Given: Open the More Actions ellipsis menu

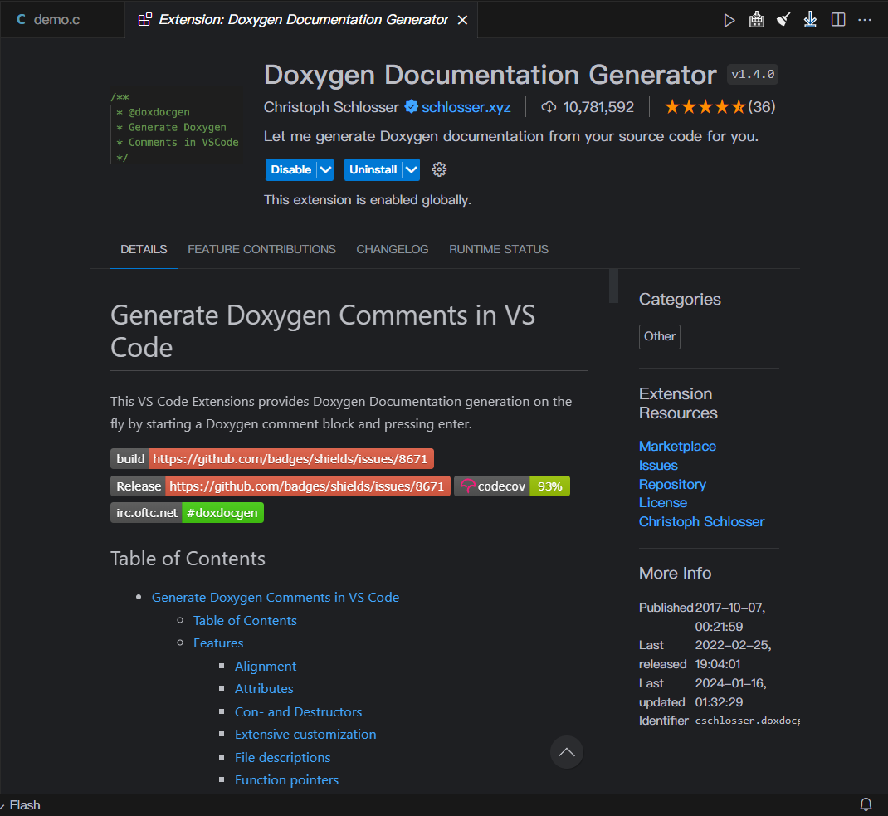Looking at the screenshot, I should coord(866,20).
